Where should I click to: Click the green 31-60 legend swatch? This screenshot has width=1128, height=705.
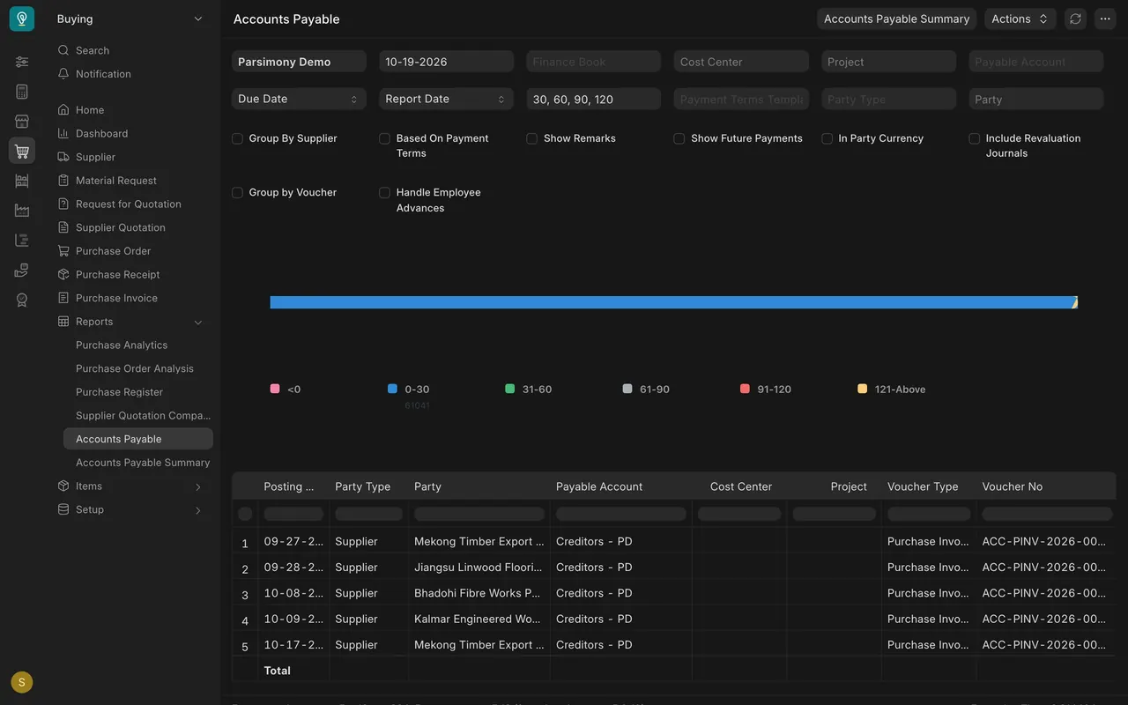(509, 389)
